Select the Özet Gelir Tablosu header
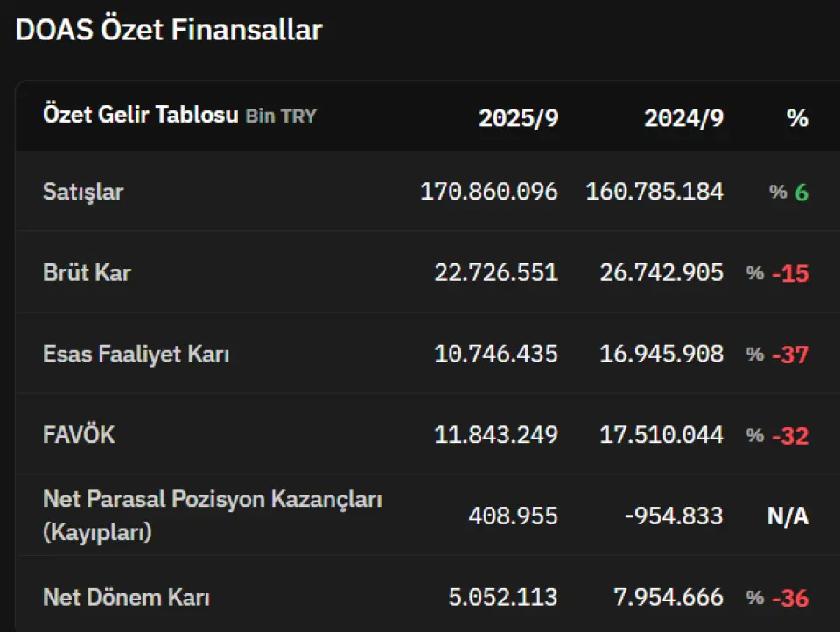The width and height of the screenshot is (840, 632). (140, 116)
